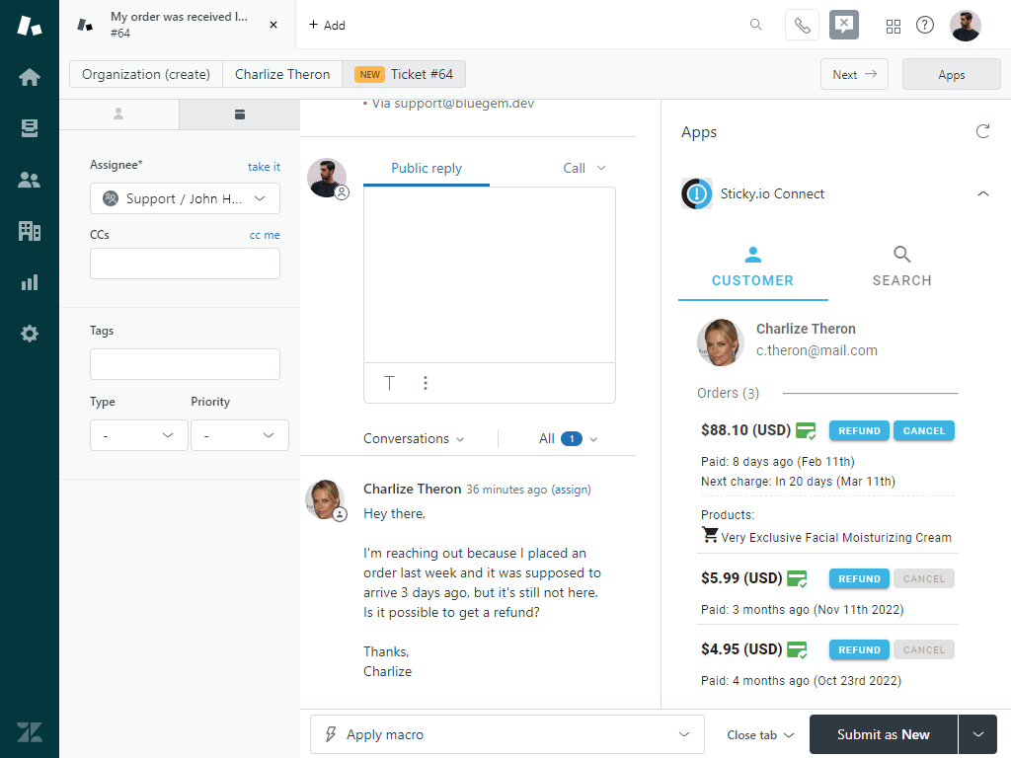The width and height of the screenshot is (1011, 758).
Task: Switch to the Search tab in Sticky.io
Action: (x=901, y=266)
